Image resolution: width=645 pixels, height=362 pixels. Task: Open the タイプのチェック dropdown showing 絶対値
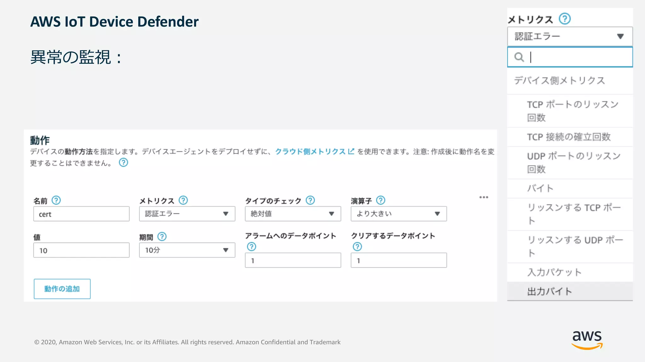(x=293, y=214)
